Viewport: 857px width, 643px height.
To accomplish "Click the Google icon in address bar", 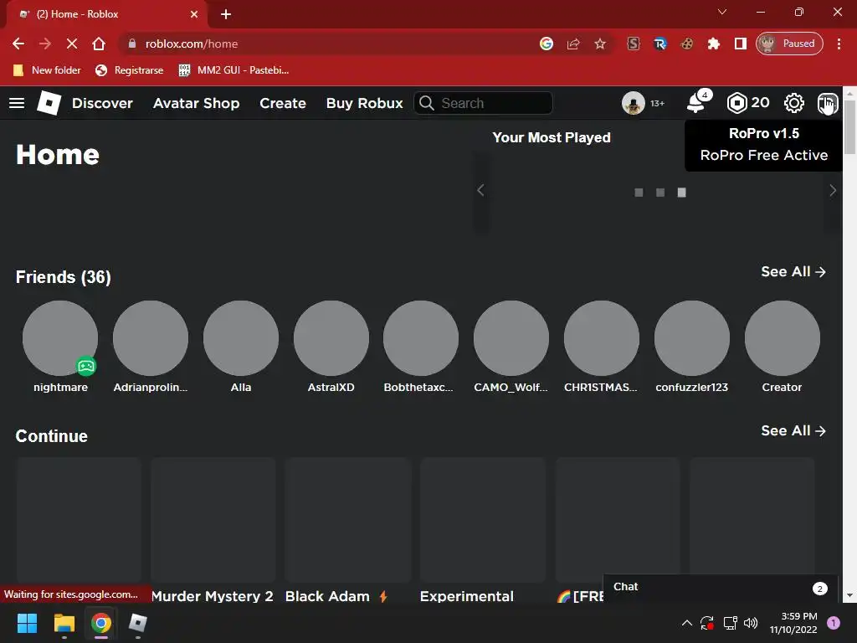I will pos(546,44).
